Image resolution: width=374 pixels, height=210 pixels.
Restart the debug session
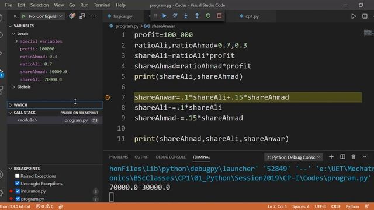coord(208,16)
